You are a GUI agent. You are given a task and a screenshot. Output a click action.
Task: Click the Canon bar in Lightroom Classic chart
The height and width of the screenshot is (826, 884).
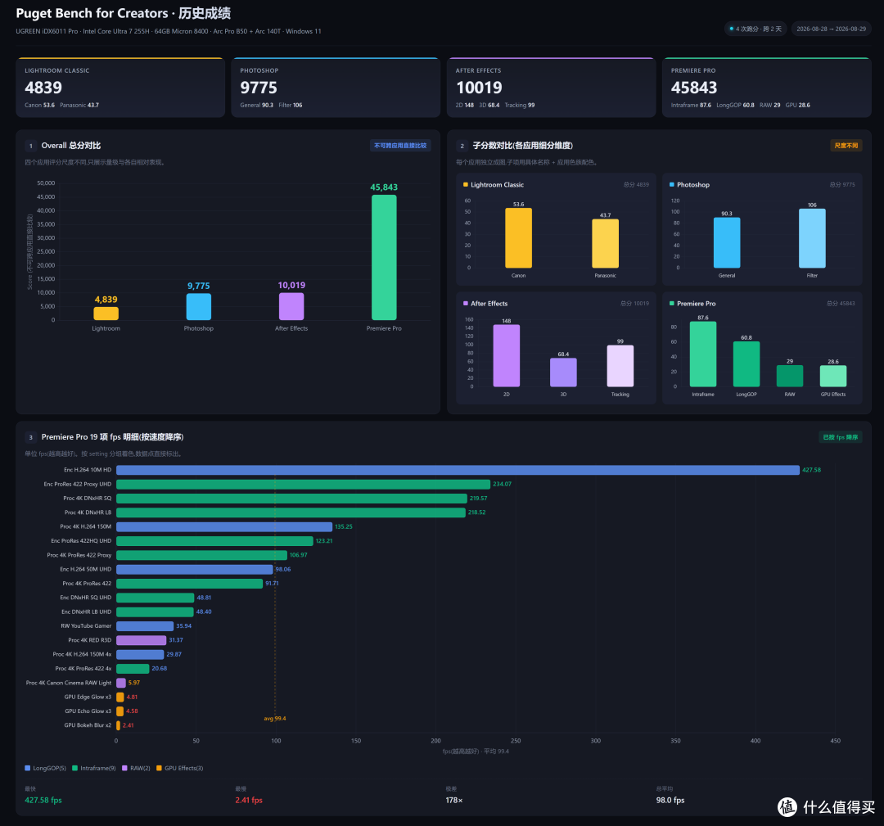click(518, 238)
